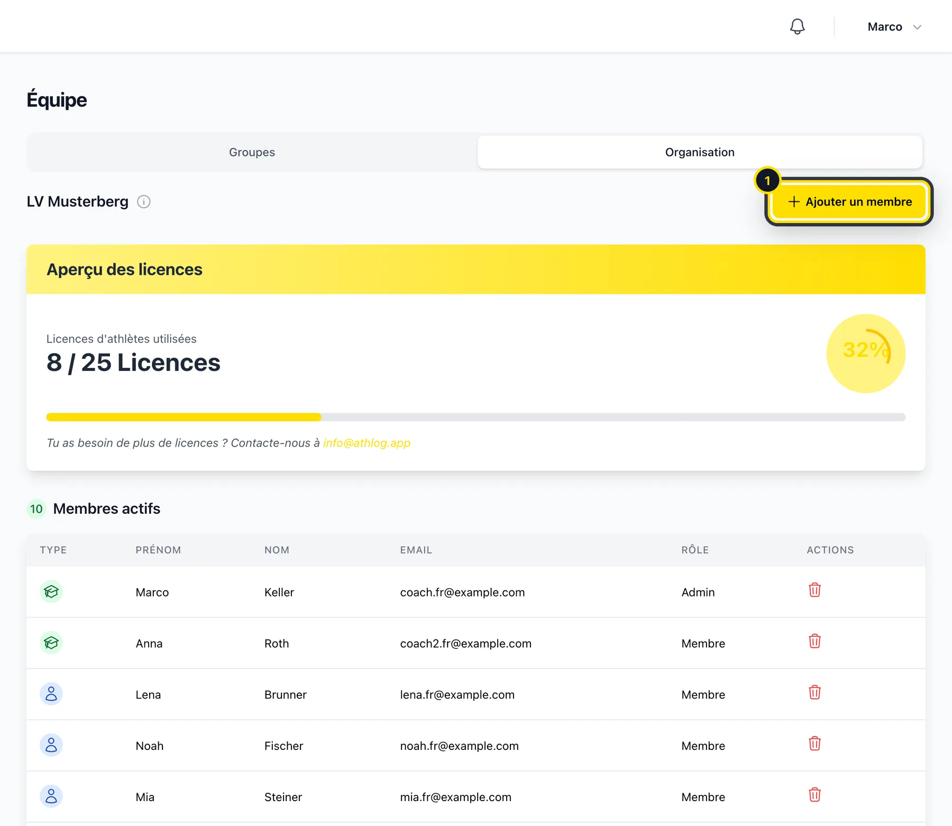The height and width of the screenshot is (826, 952).
Task: Click the coach type icon for Marco
Action: [51, 591]
